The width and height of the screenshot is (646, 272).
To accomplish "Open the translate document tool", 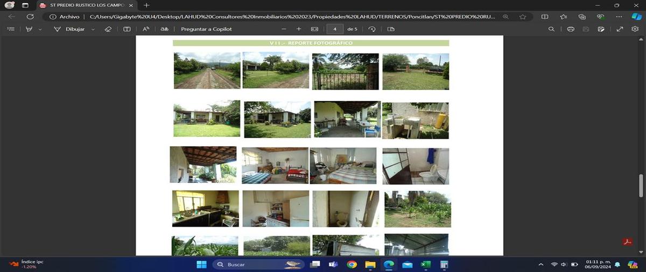I will 165,29.
